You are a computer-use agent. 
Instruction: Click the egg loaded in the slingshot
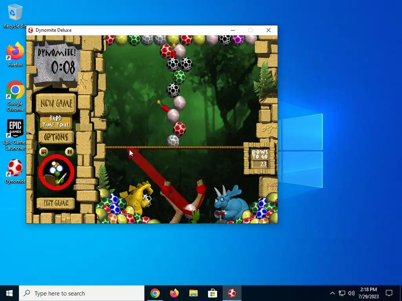(190, 210)
